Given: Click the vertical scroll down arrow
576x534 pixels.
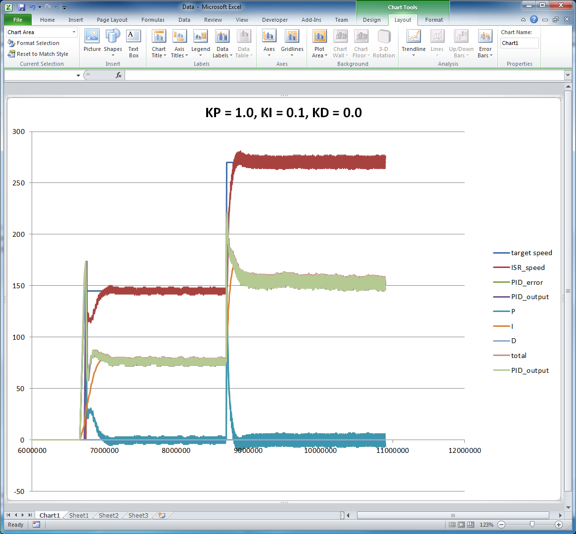Looking at the screenshot, I should [568, 508].
